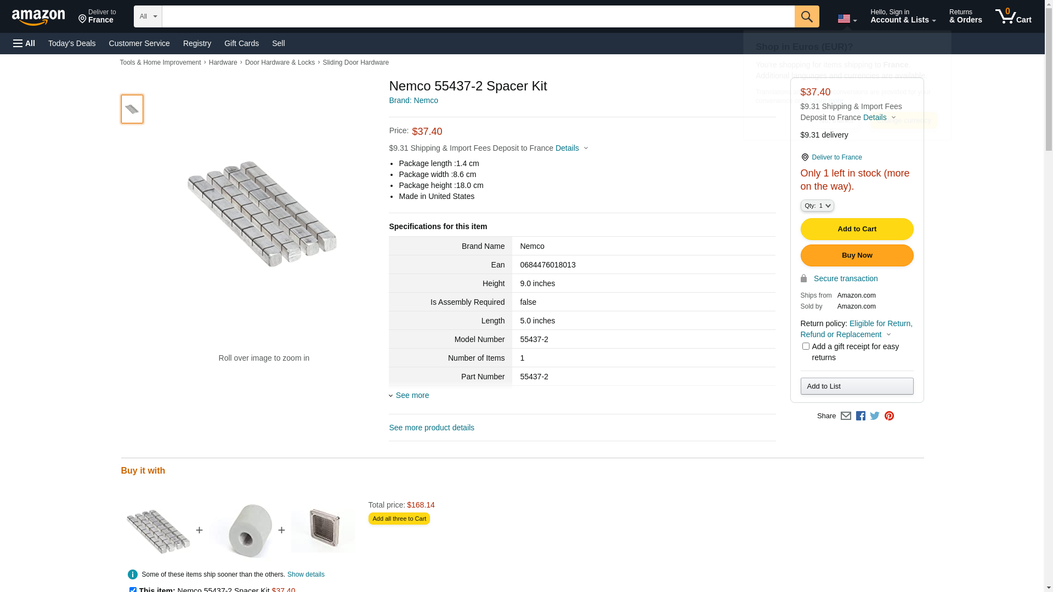Share product on Twitter icon
Viewport: 1053px width, 592px height.
point(875,416)
